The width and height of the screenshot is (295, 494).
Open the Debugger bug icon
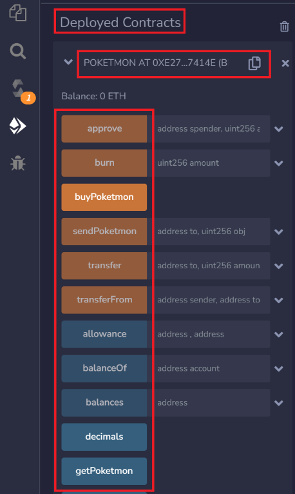[x=17, y=163]
